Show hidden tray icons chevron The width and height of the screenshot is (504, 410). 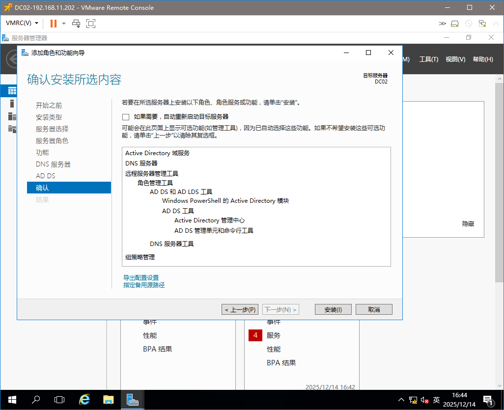coord(401,400)
